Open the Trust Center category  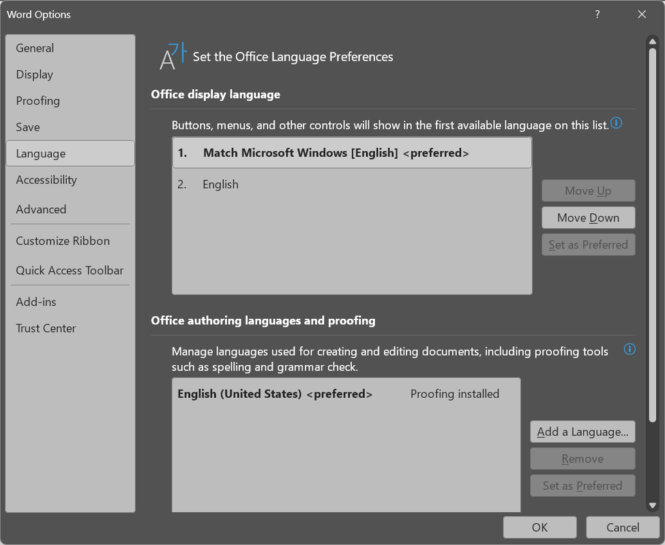(70, 328)
